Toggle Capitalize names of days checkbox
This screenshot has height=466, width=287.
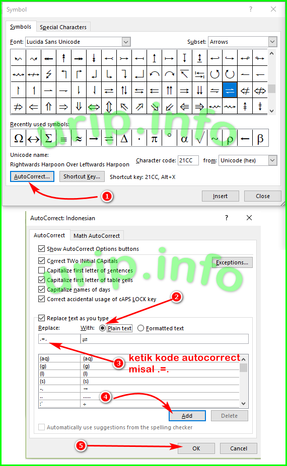pyautogui.click(x=42, y=289)
